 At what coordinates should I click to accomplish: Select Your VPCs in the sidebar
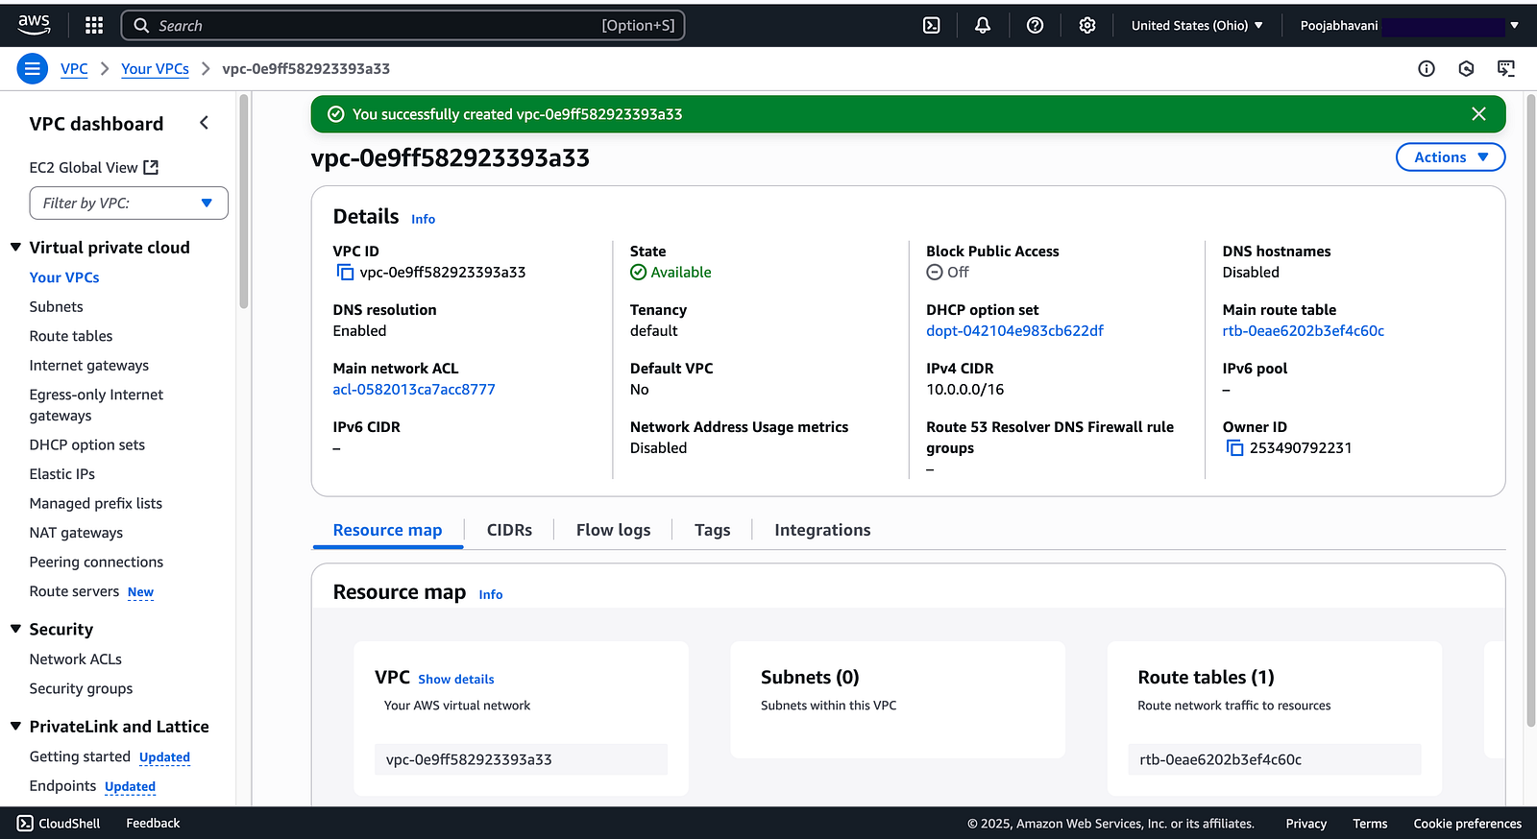click(x=64, y=277)
